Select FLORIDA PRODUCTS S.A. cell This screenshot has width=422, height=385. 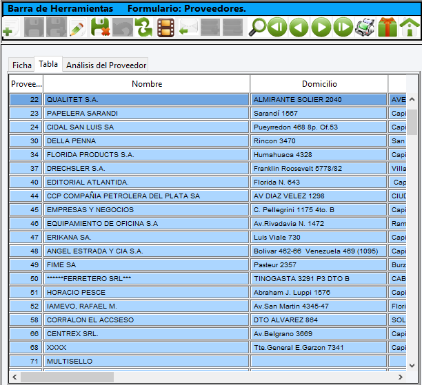[x=146, y=154]
